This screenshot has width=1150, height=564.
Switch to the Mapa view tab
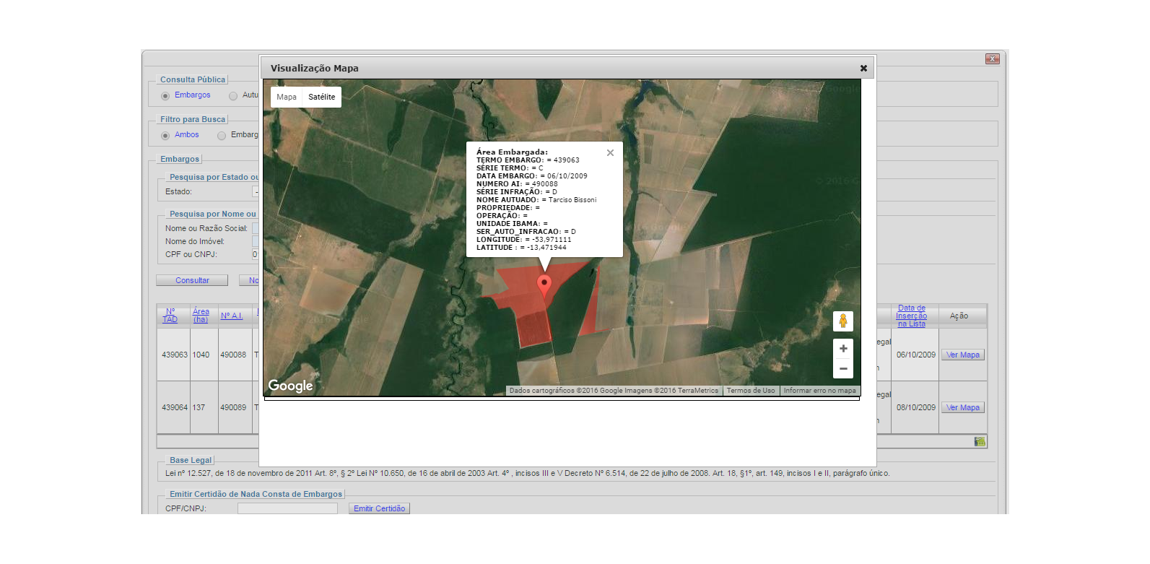click(x=287, y=97)
